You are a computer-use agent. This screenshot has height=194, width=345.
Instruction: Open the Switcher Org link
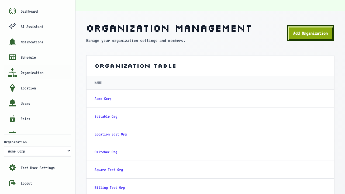coord(106,152)
